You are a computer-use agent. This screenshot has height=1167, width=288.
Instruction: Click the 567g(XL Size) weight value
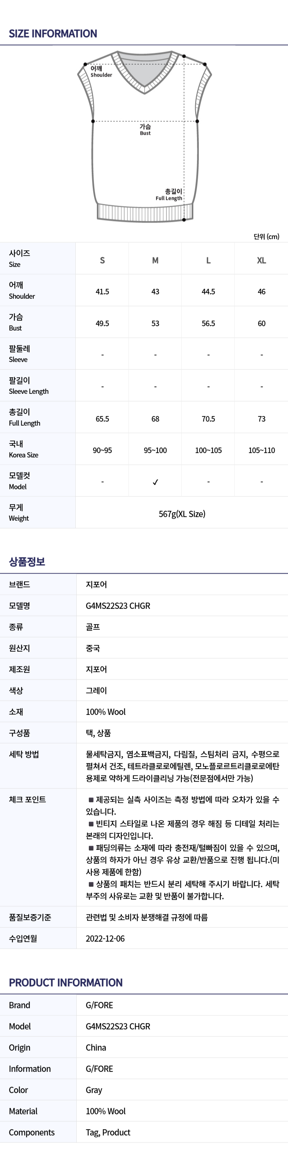pyautogui.click(x=182, y=514)
